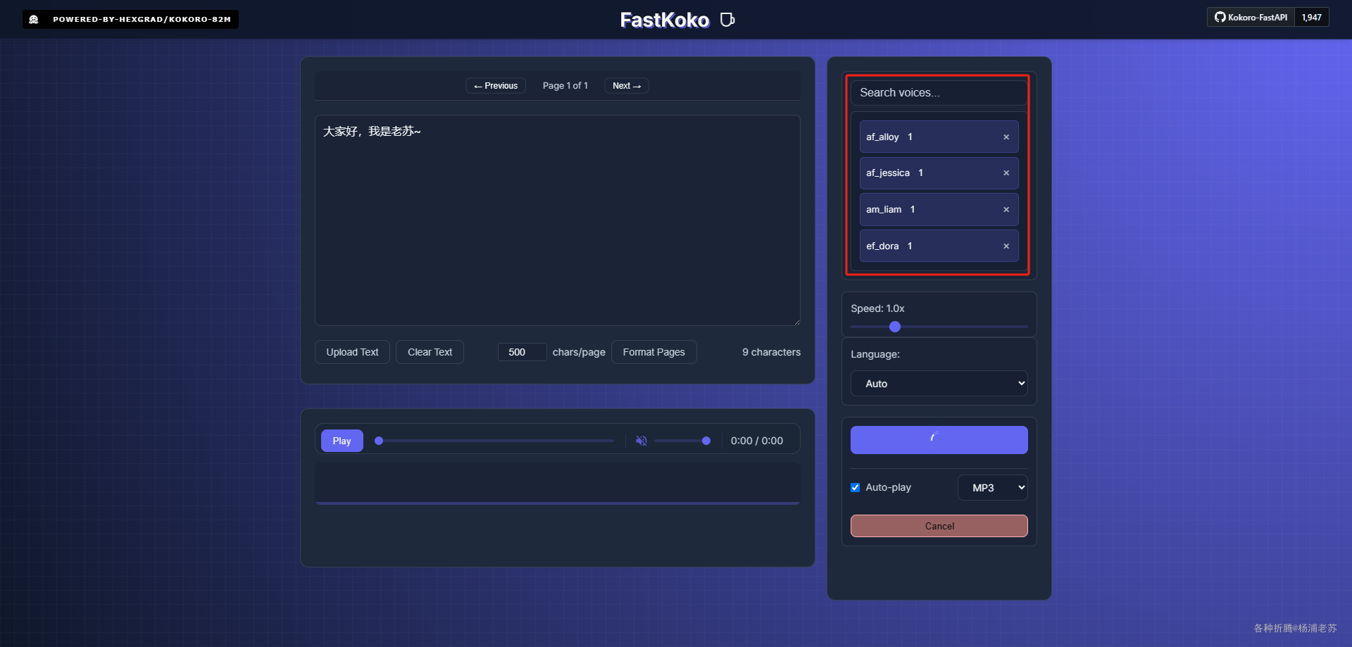1352x647 pixels.
Task: Click the "9 characters" count
Action: click(771, 352)
